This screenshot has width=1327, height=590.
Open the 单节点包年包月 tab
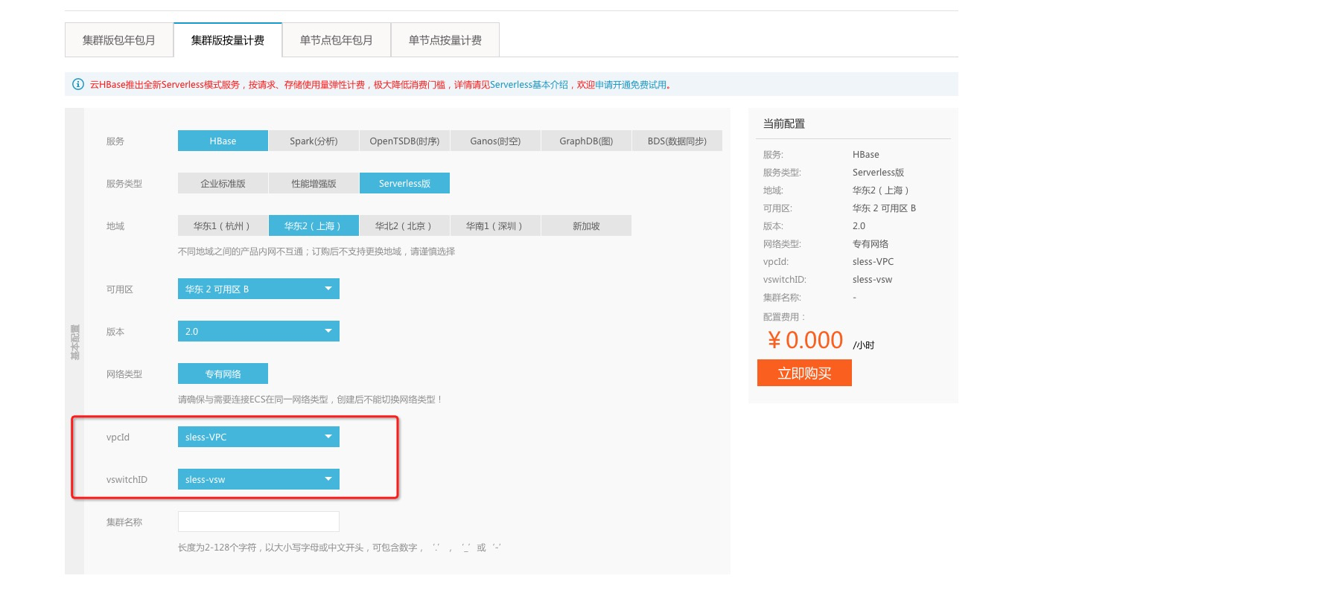tap(337, 40)
